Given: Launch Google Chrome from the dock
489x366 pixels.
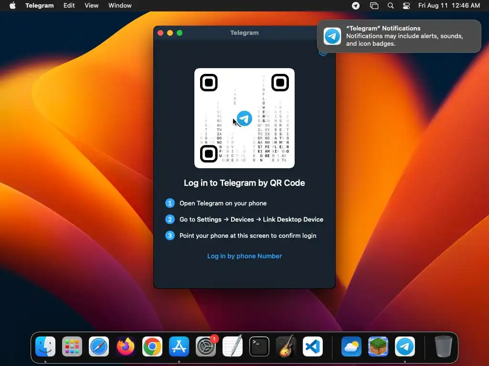Looking at the screenshot, I should (152, 346).
